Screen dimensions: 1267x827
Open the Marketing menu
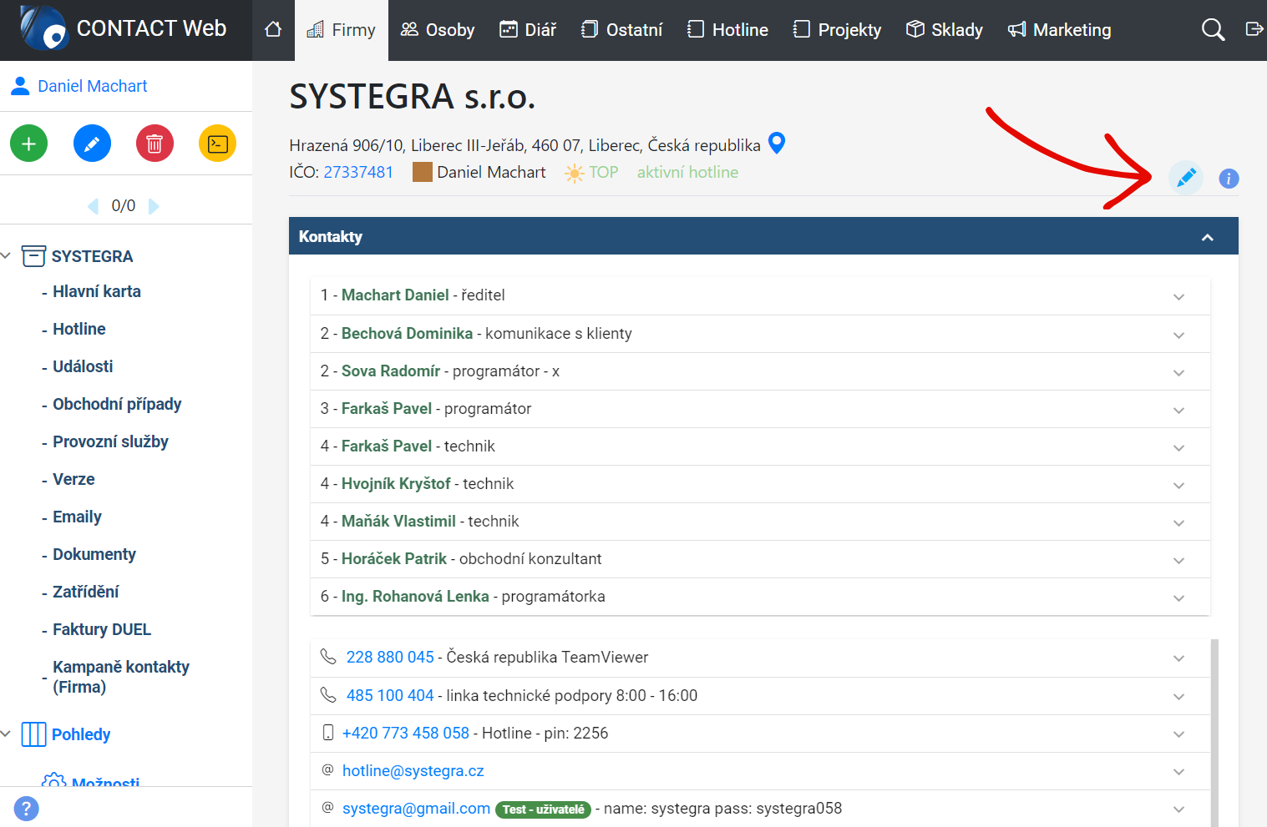pyautogui.click(x=1059, y=30)
